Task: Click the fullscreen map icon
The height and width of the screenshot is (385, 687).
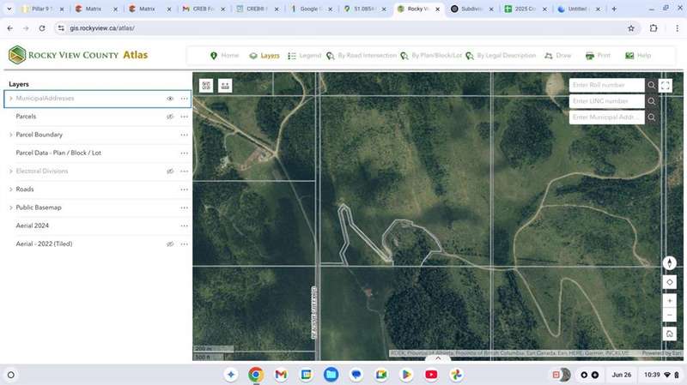Action: pos(666,86)
